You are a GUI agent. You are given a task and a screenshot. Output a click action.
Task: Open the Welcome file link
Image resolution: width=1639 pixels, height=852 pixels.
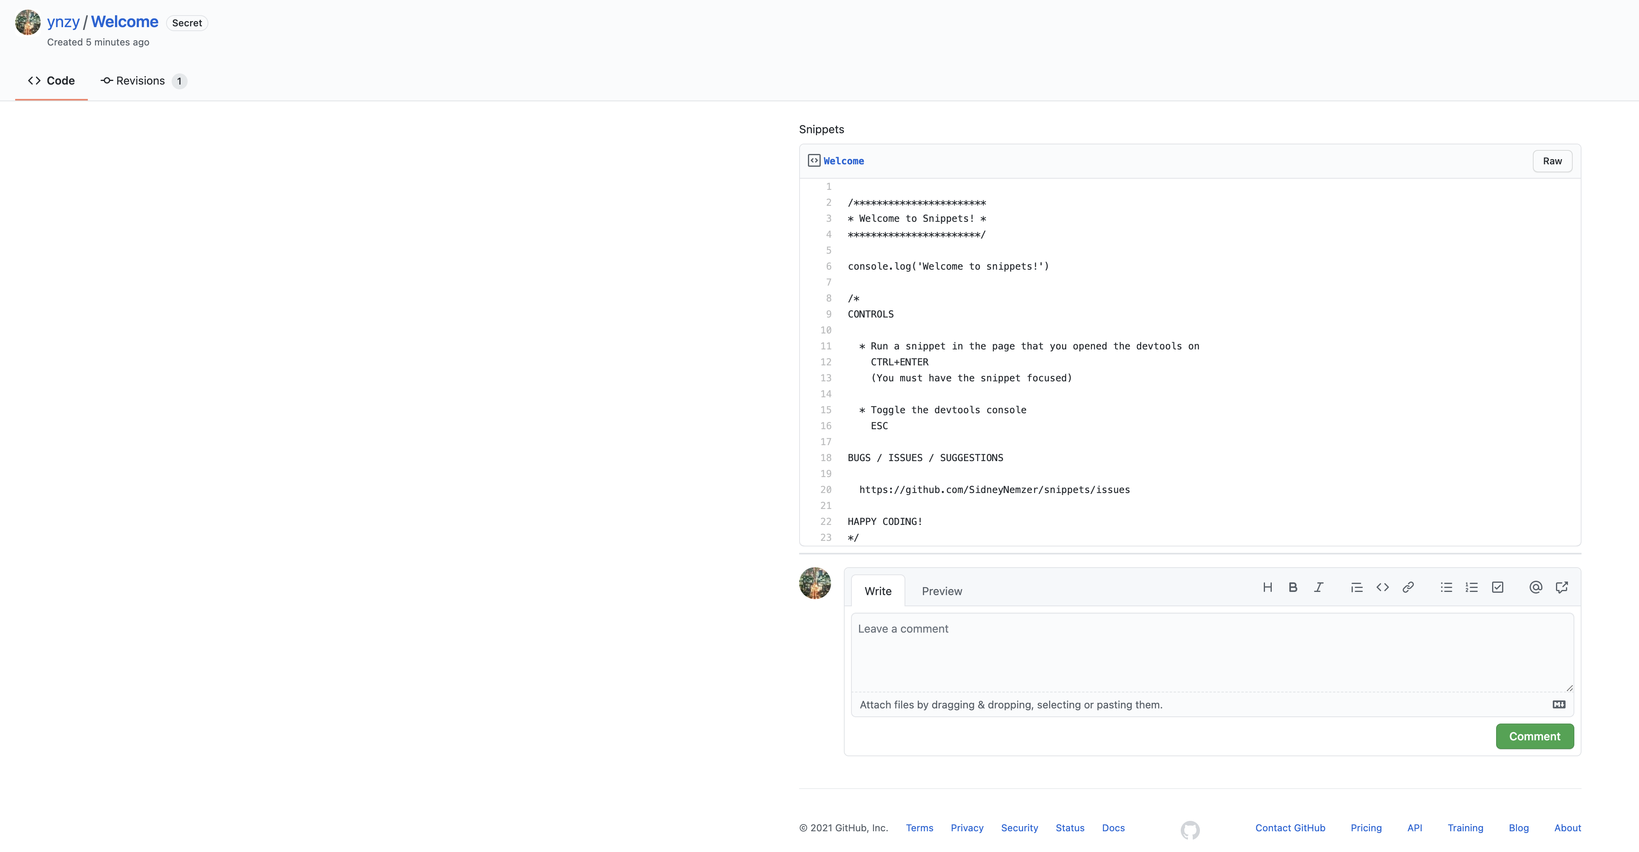click(844, 161)
